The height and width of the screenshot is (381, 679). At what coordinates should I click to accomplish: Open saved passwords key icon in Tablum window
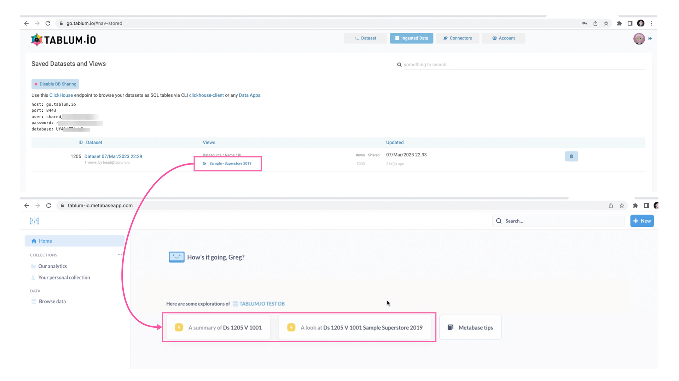click(x=585, y=23)
